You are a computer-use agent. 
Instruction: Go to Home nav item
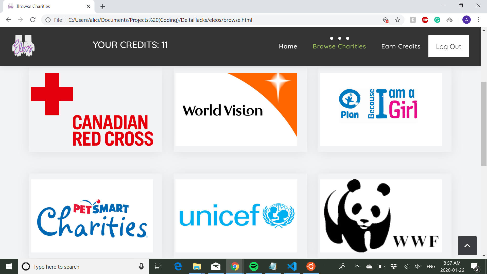click(x=288, y=46)
